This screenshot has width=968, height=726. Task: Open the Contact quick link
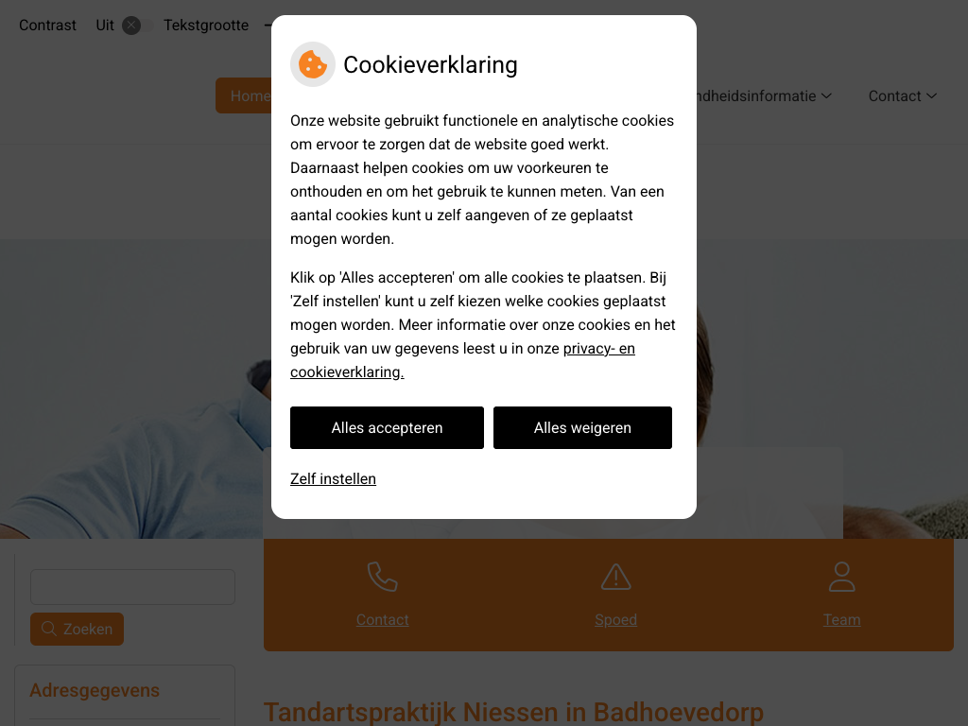pyautogui.click(x=382, y=620)
